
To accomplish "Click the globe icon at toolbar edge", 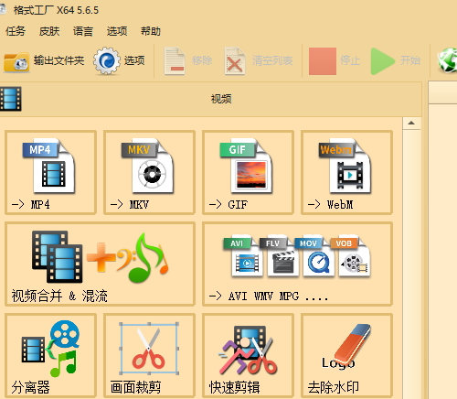I will point(447,60).
